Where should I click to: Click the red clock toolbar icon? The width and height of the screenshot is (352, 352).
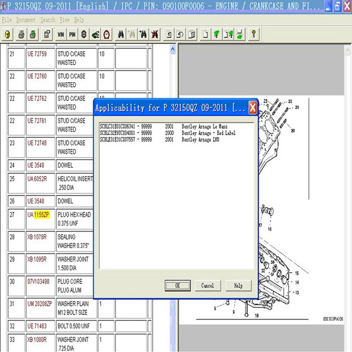coord(106,34)
